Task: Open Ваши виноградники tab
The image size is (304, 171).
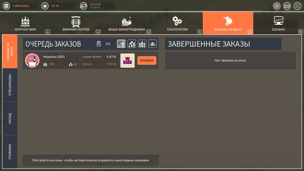Action: [x=126, y=23]
